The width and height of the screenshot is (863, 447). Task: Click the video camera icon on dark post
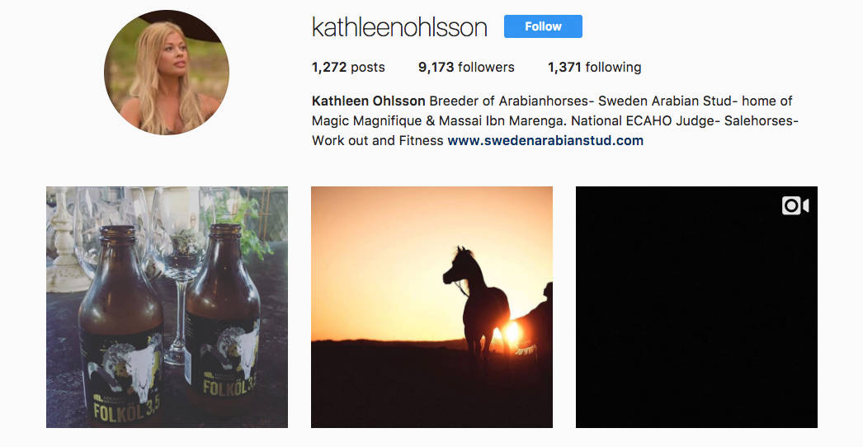795,206
